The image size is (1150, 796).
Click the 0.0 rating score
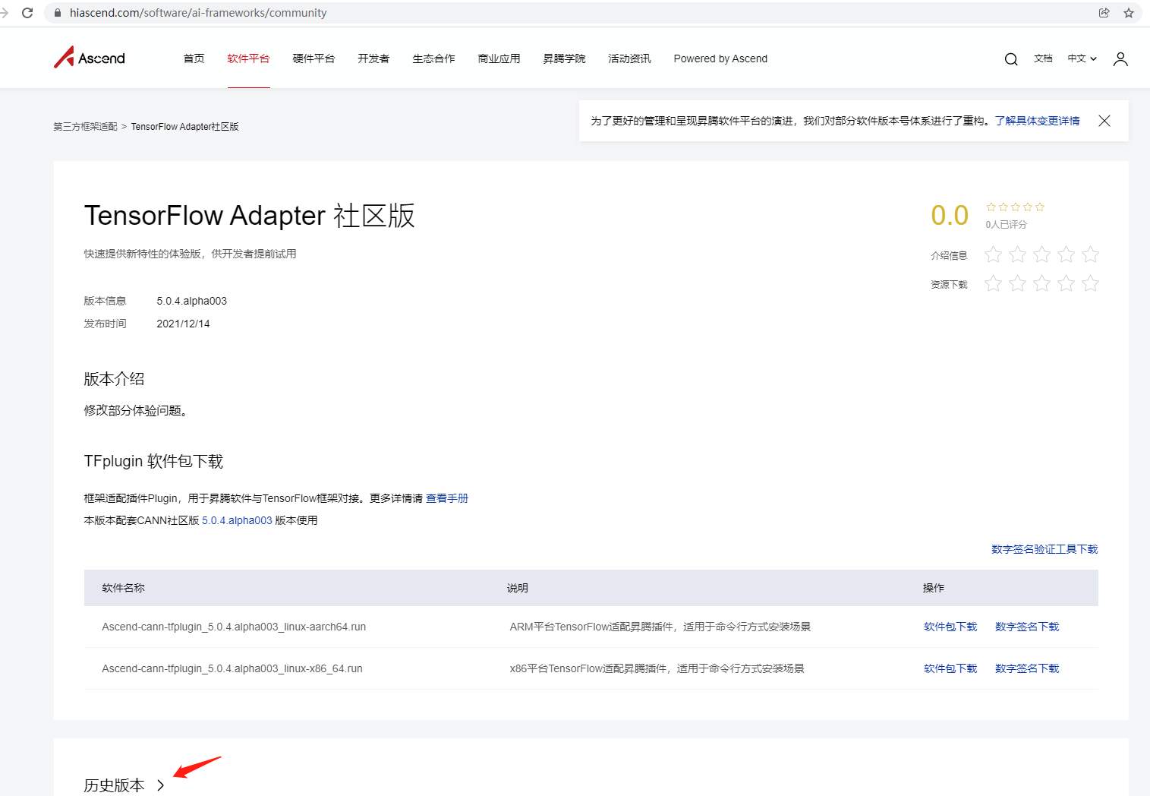(950, 216)
